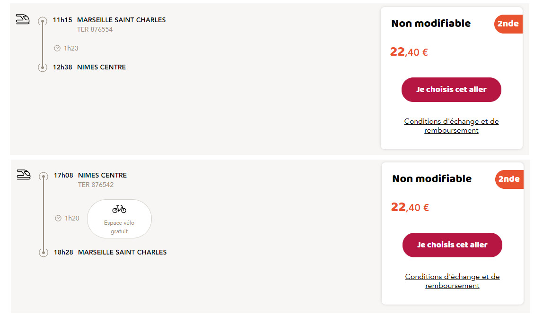This screenshot has height=322, width=534.
Task: Click departure stop marker at 17h08
Action: click(x=44, y=176)
